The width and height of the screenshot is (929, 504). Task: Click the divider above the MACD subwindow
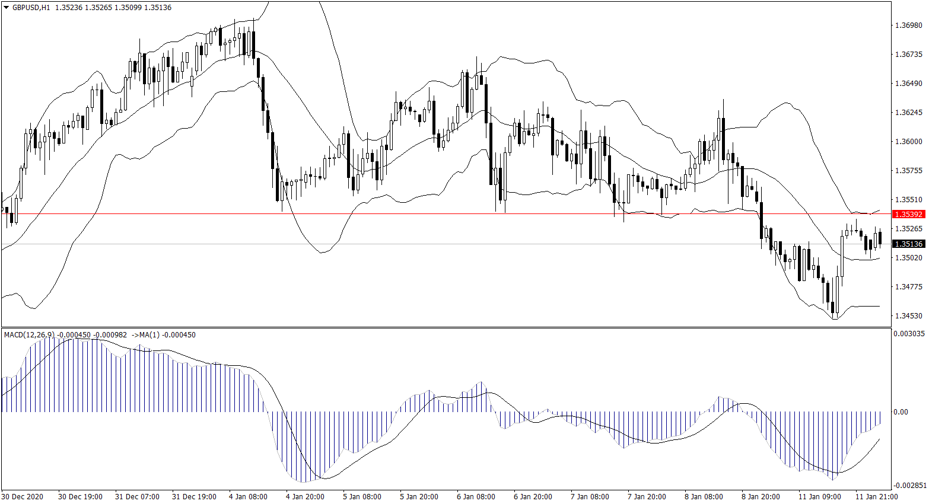[x=445, y=327]
